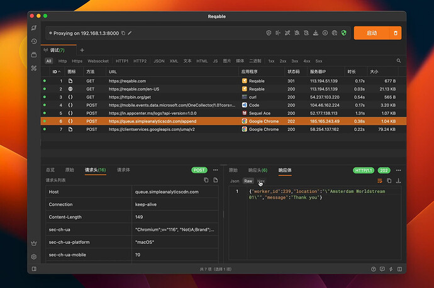Screen dimensions: 434x288
Task: Switch to request 原始 raw tab
Action: [x=69, y=170]
